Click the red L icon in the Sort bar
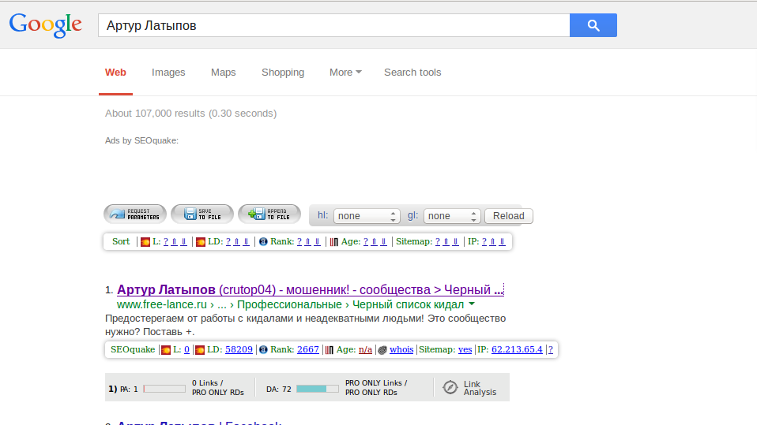The width and height of the screenshot is (757, 425). [145, 241]
